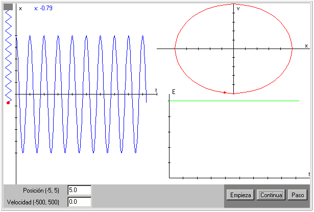
Task: Click the v axis label on phase plot
Action: (238, 8)
